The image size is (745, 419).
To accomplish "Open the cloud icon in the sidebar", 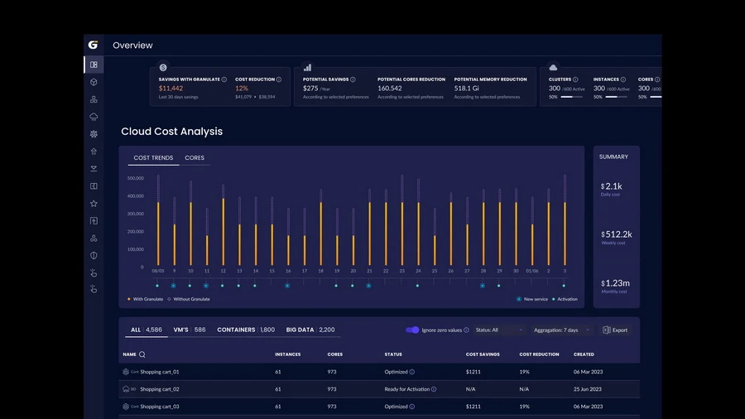I will (94, 117).
